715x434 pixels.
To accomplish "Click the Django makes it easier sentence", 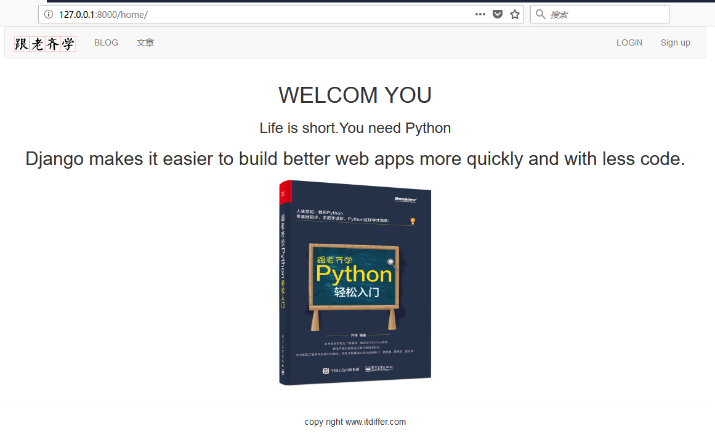I will pos(355,159).
